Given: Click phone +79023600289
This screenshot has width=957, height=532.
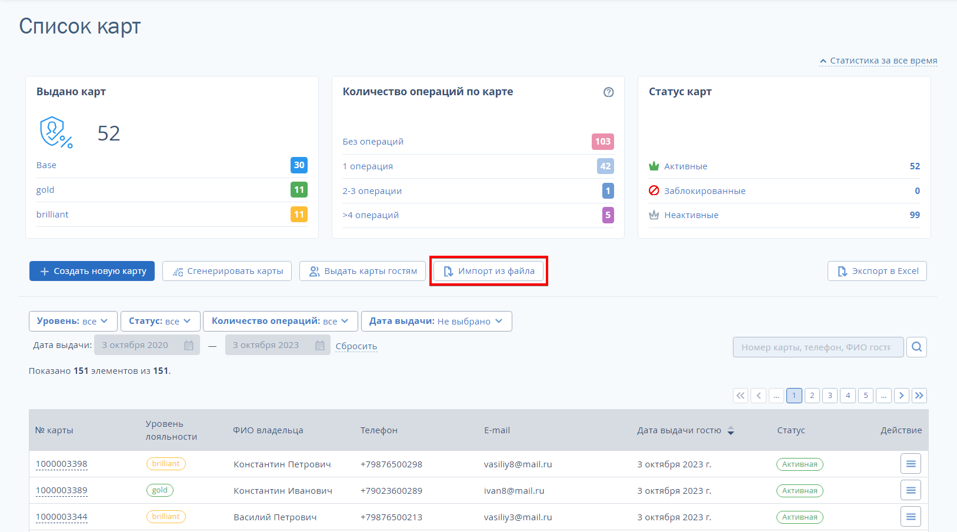Looking at the screenshot, I should pos(391,491).
